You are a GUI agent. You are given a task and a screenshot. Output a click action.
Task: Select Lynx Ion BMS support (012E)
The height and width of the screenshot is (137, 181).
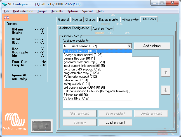[97, 69]
